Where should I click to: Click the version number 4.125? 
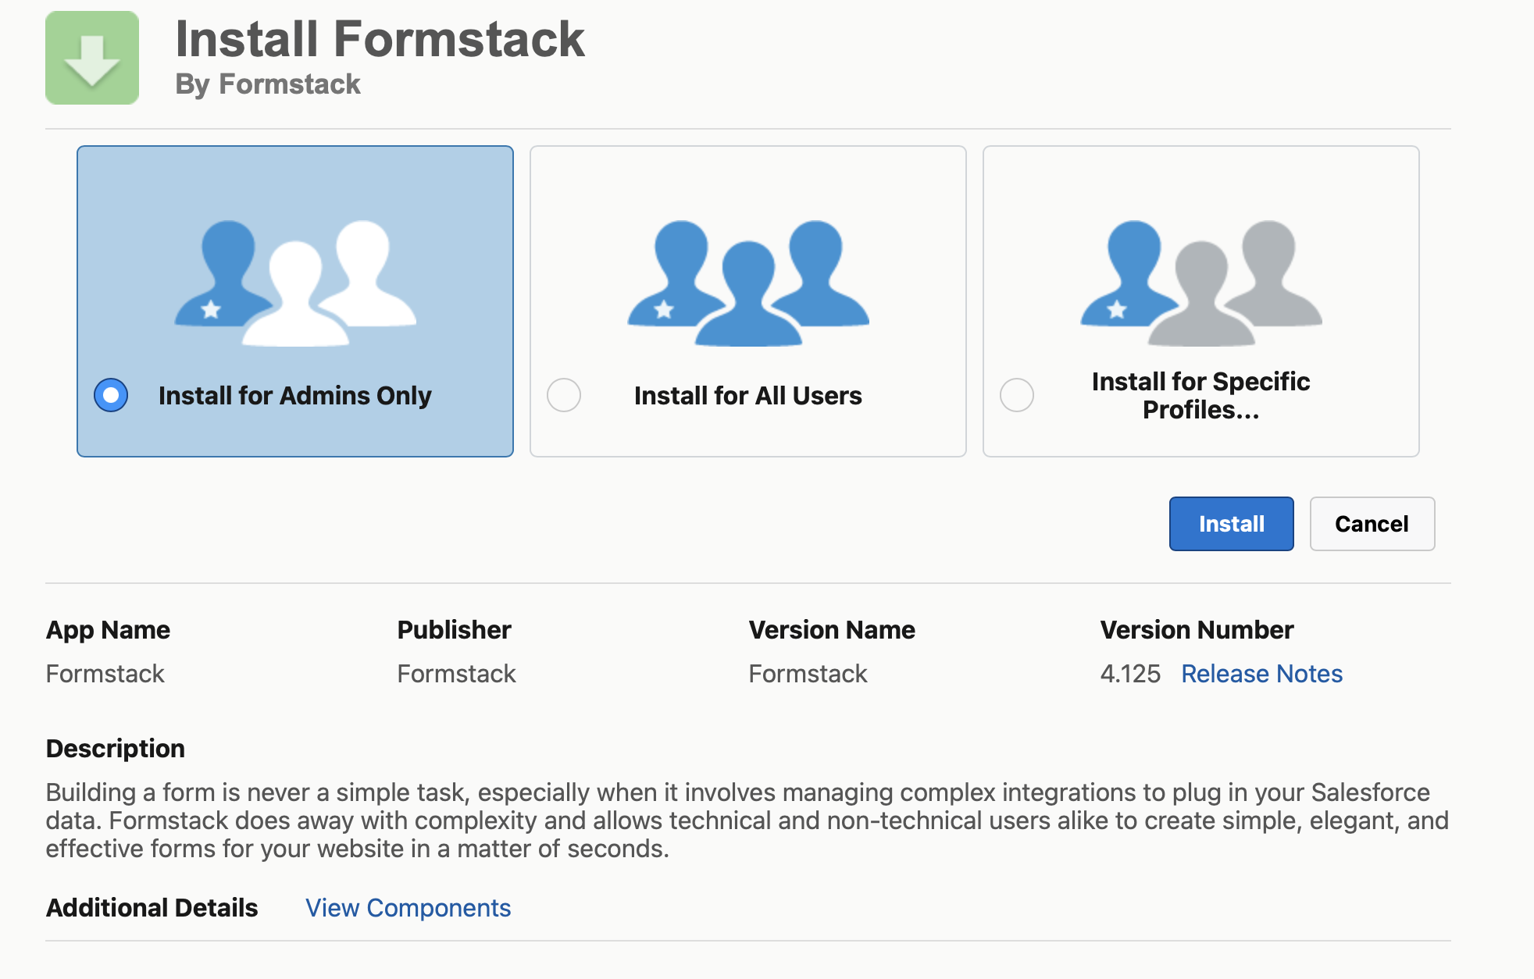pos(1129,674)
